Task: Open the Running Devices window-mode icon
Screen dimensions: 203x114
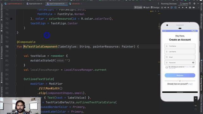Action: 190,3
